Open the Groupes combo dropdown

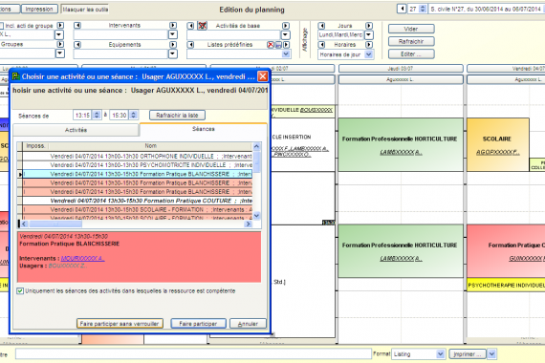(x=60, y=53)
